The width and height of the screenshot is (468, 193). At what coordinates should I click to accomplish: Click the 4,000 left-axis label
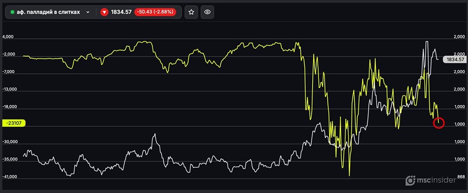[x=8, y=36]
